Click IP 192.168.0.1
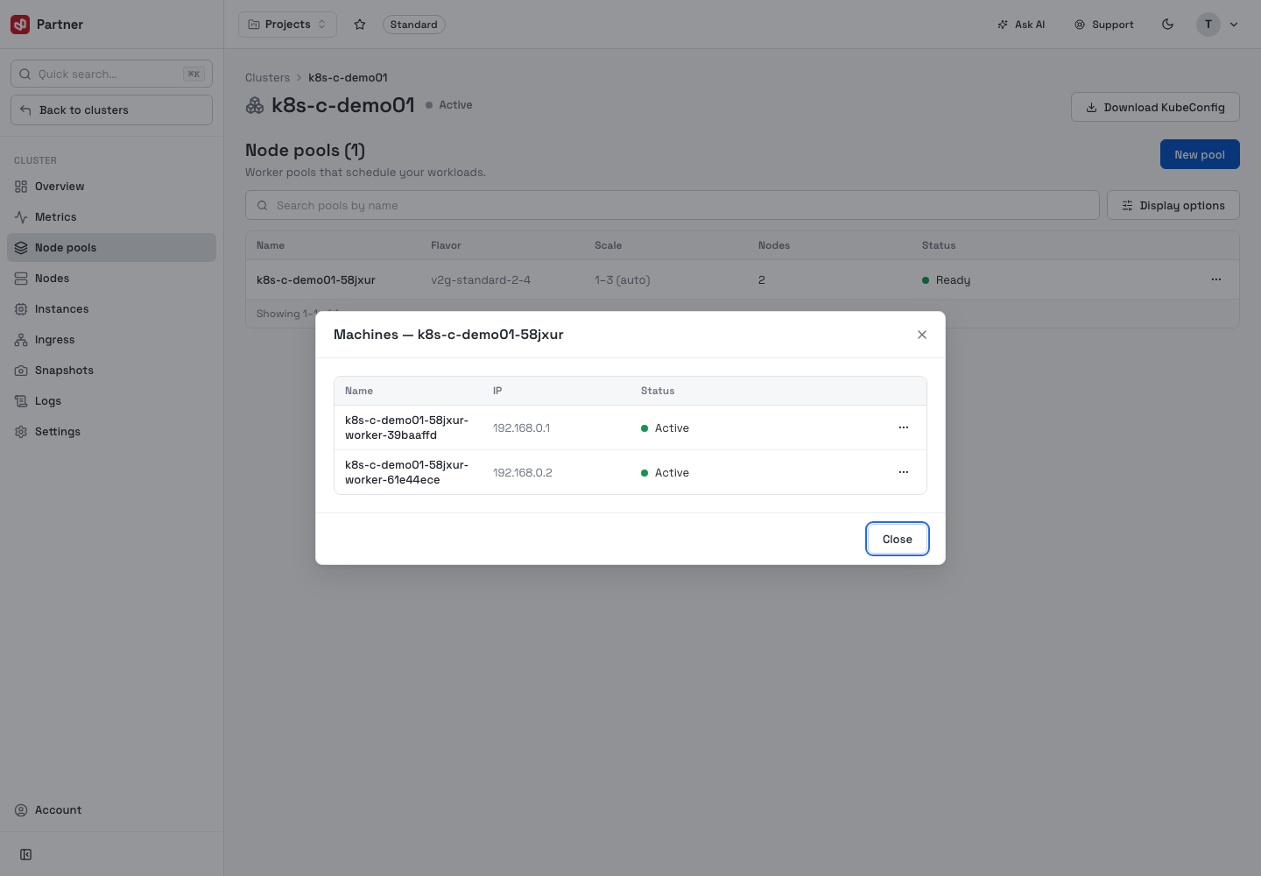1261x876 pixels. coord(521,428)
